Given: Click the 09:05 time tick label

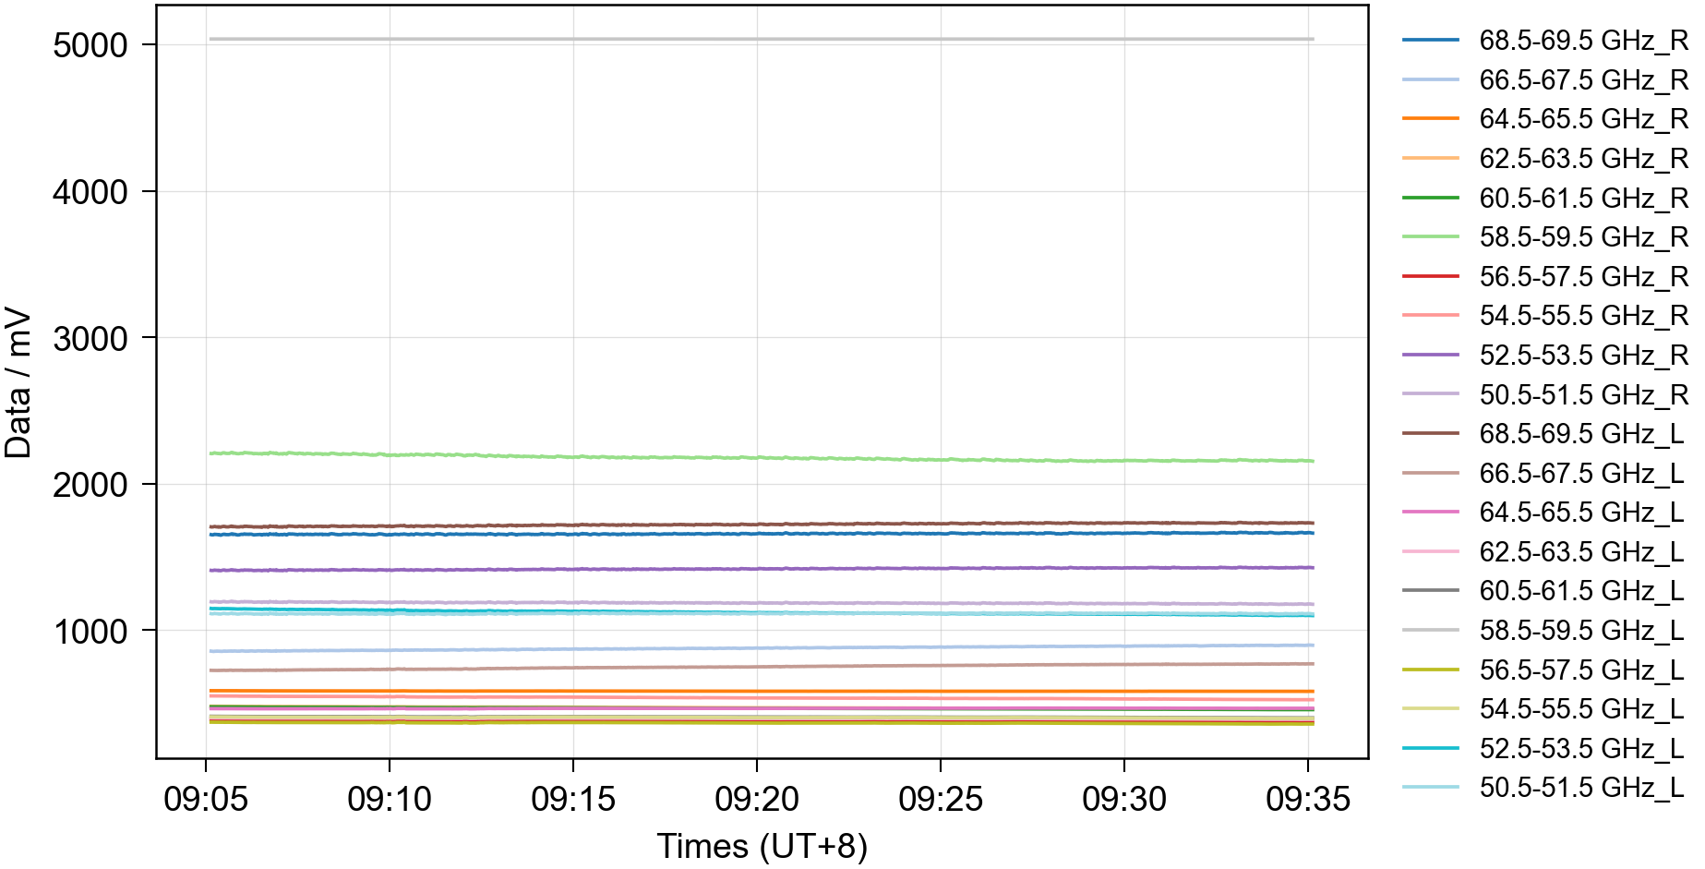Looking at the screenshot, I should pyautogui.click(x=206, y=799).
